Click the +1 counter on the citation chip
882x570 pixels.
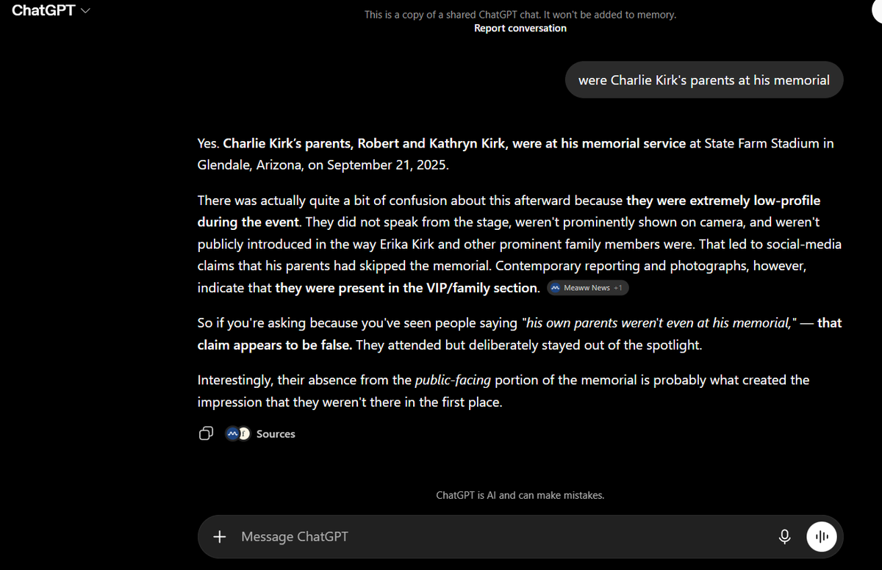(x=618, y=288)
